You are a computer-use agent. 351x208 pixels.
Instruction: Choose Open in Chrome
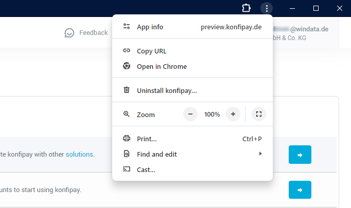(x=162, y=66)
